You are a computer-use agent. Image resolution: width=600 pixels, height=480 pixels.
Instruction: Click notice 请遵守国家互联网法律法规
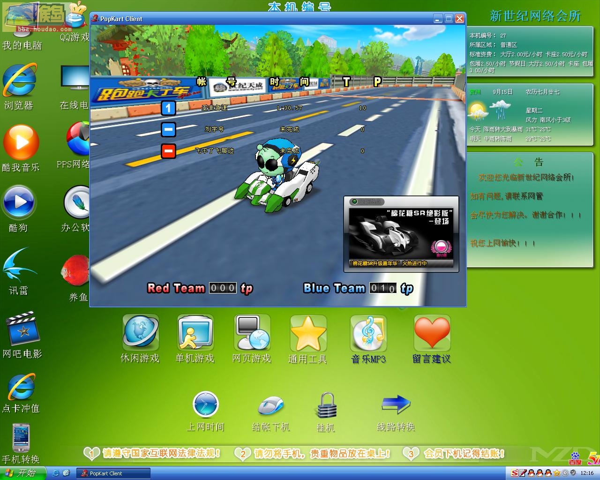[161, 453]
